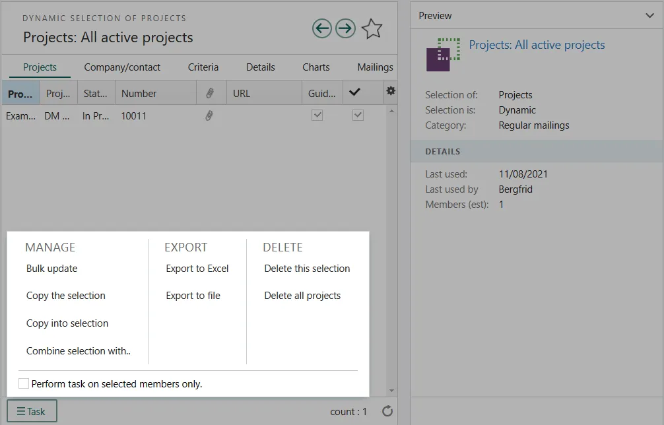Click the dynamic selection icon in Preview

[442, 54]
